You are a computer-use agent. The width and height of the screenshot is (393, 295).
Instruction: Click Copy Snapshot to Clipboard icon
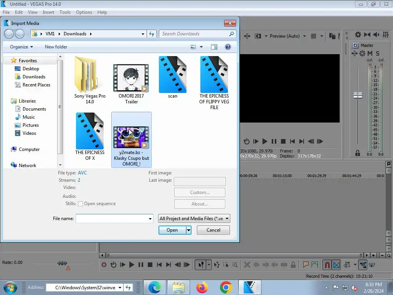pos(332,36)
